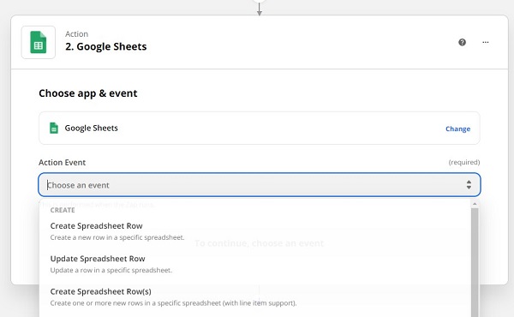
Task: Click the 2. Google Sheets step title
Action: 106,46
